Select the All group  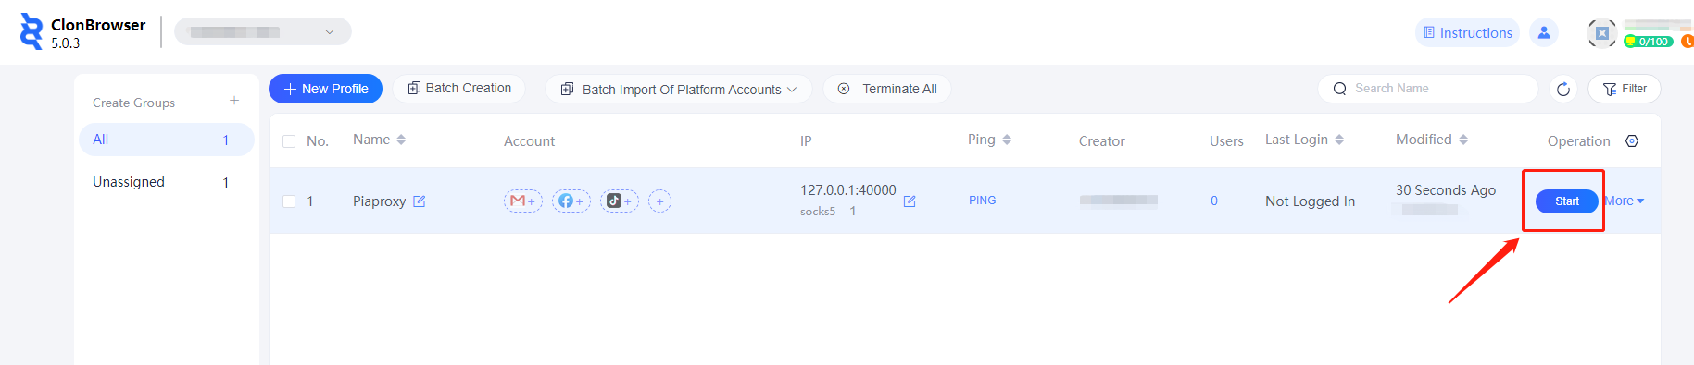[x=167, y=140]
